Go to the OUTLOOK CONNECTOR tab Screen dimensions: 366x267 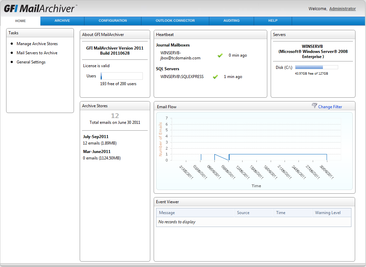[175, 21]
